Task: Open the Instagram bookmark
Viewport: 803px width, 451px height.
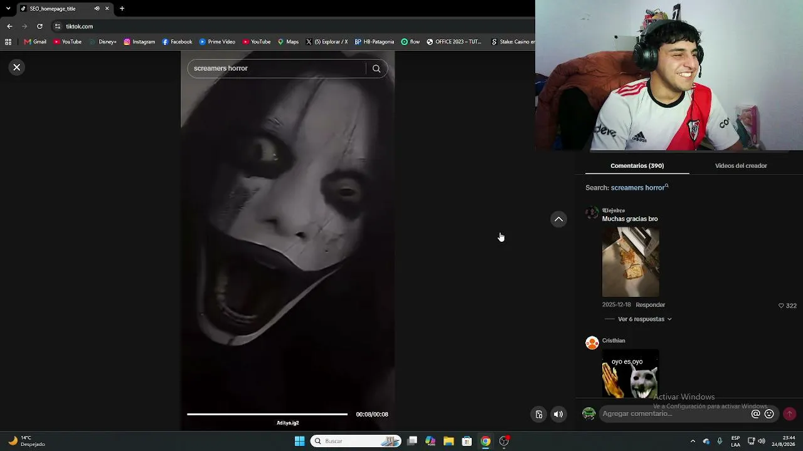Action: 139,42
